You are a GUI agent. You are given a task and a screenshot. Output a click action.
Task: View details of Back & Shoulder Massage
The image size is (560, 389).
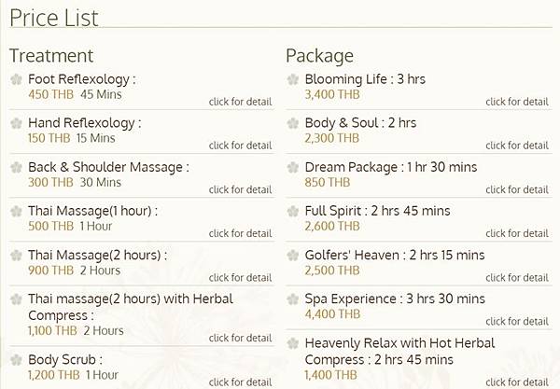[241, 190]
